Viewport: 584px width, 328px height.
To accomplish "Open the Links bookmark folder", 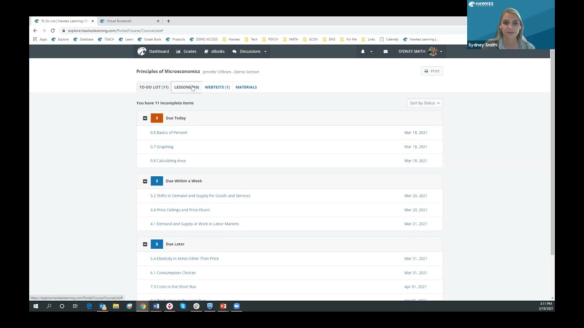I will (x=368, y=39).
